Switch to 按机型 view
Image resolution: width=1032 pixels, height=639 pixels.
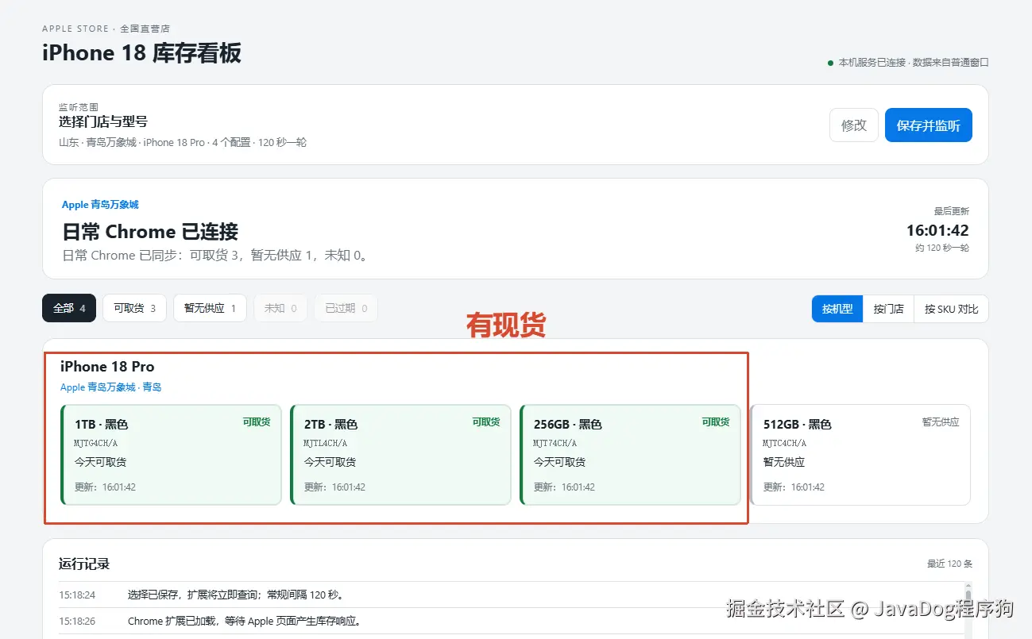tap(837, 309)
